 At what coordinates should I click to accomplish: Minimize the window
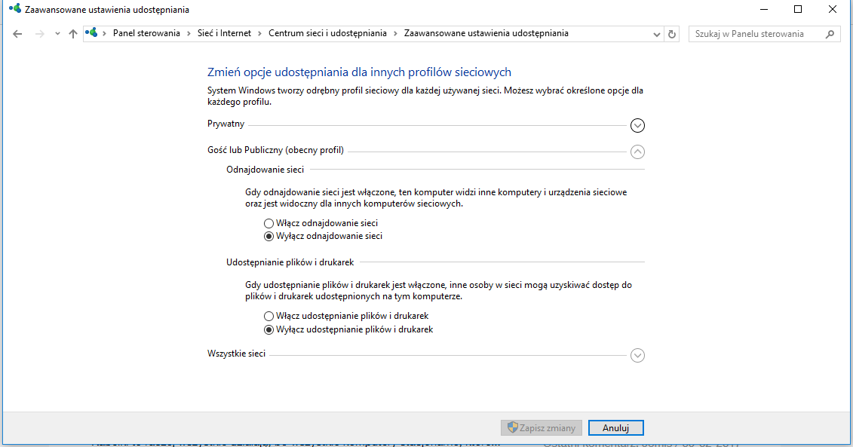[x=764, y=9]
